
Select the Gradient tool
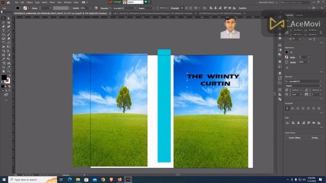tap(9, 55)
